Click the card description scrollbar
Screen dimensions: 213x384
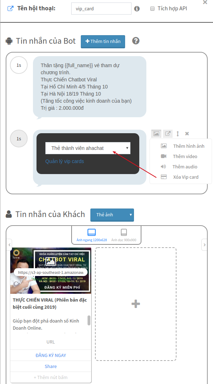pyautogui.click(x=89, y=320)
